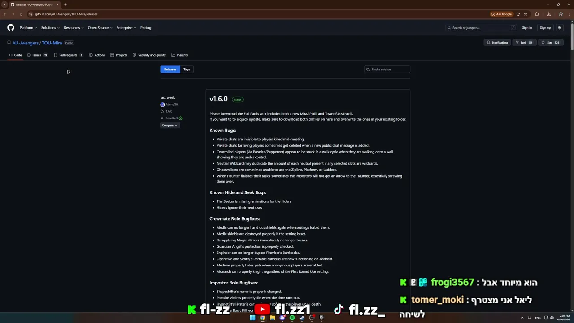Click the 3dadfe3 commit icon

[162, 118]
